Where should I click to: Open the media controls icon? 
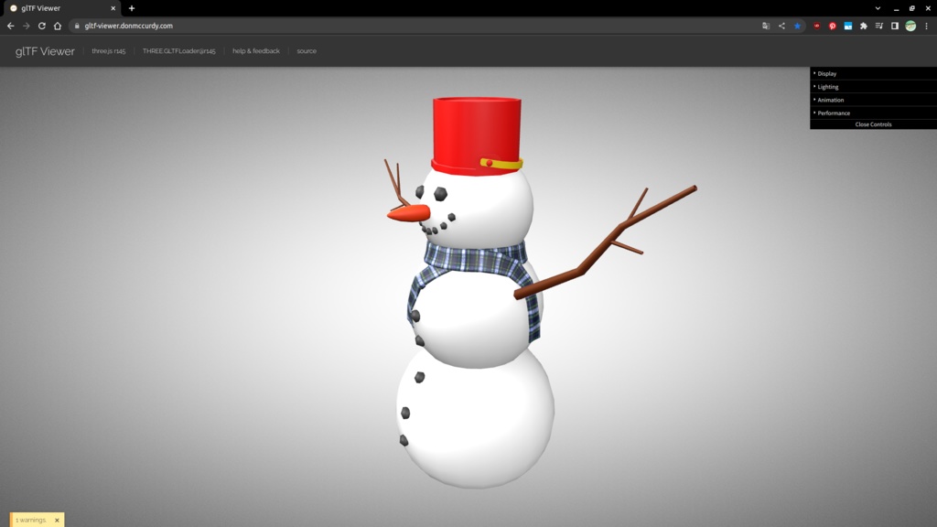pos(879,26)
